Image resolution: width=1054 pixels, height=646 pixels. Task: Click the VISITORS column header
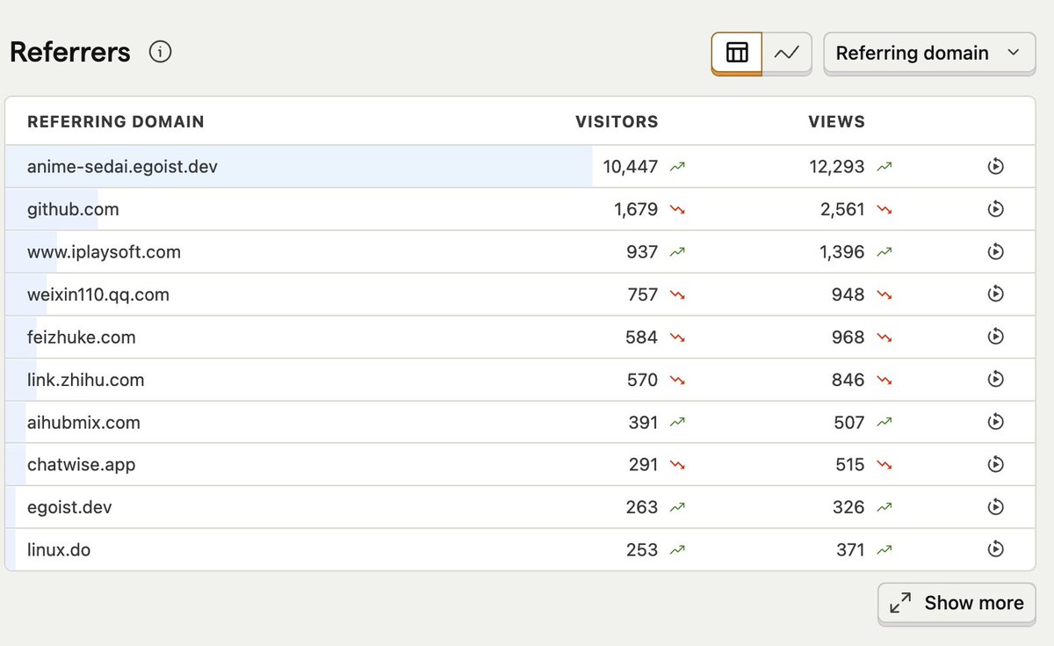pos(617,121)
